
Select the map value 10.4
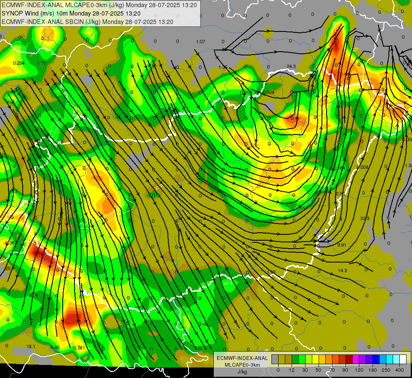33,295
